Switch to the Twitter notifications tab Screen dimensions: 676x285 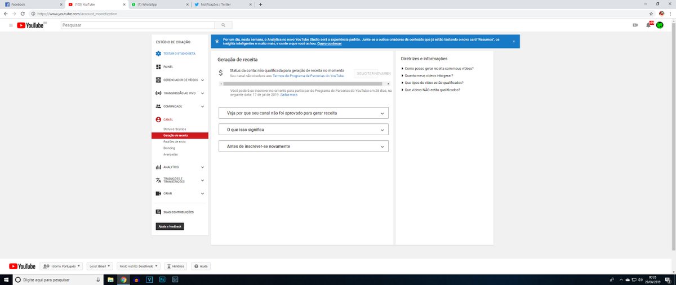[221, 4]
